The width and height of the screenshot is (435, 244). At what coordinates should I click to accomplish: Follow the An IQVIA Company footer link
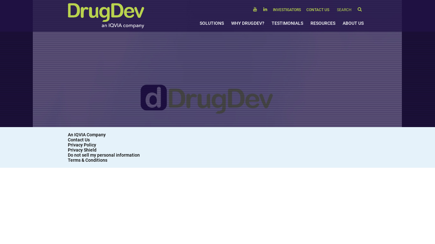point(87,135)
